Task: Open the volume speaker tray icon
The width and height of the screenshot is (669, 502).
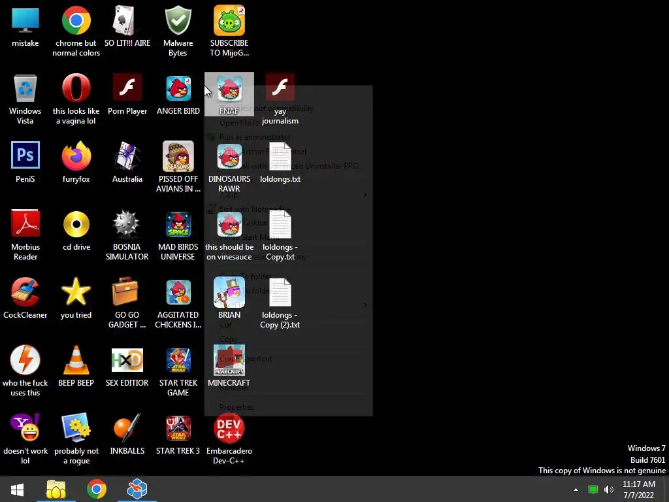Action: [609, 490]
